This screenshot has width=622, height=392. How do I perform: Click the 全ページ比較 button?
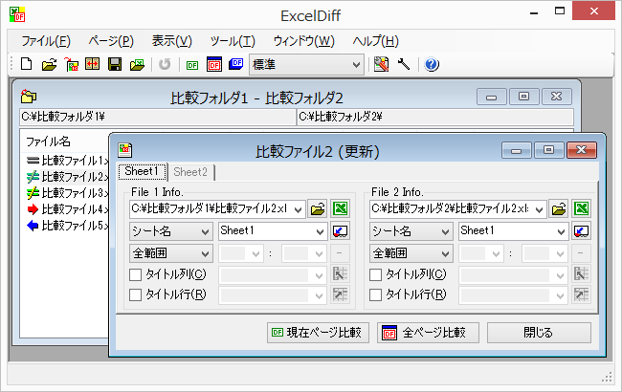428,333
